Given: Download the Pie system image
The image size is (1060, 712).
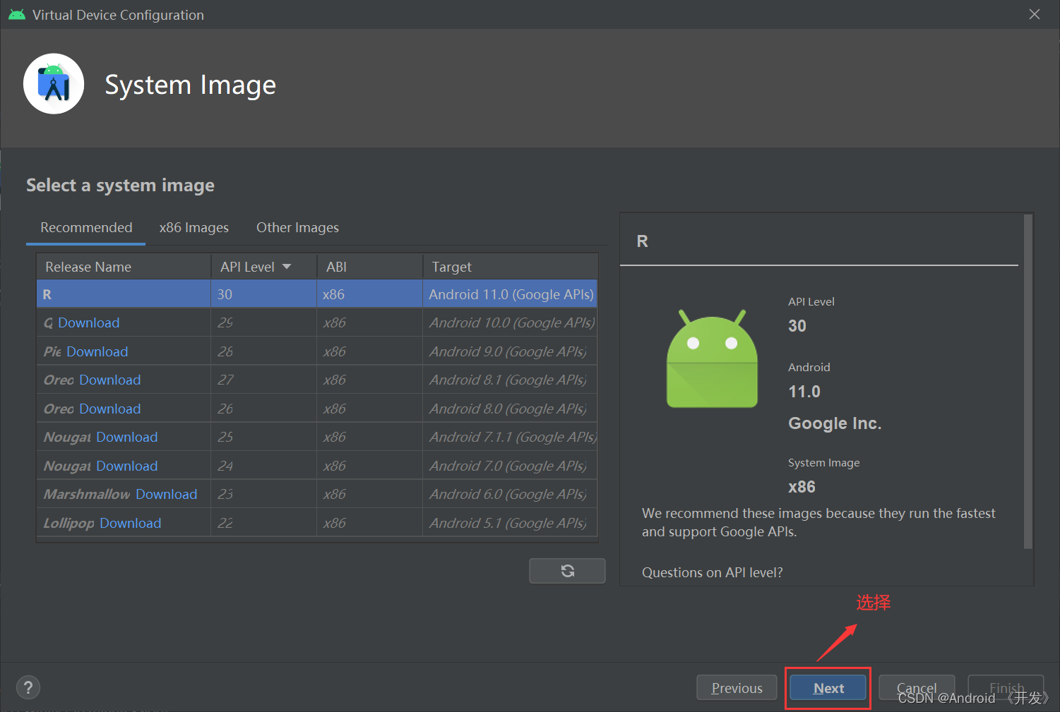Looking at the screenshot, I should [x=97, y=351].
